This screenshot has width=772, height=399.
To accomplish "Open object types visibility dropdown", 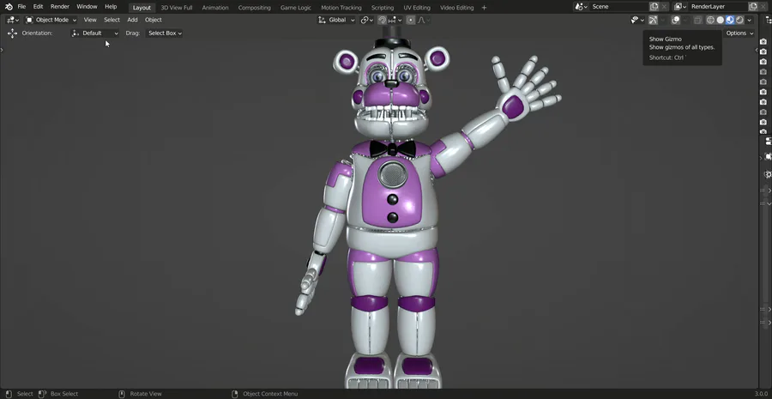I will 637,20.
